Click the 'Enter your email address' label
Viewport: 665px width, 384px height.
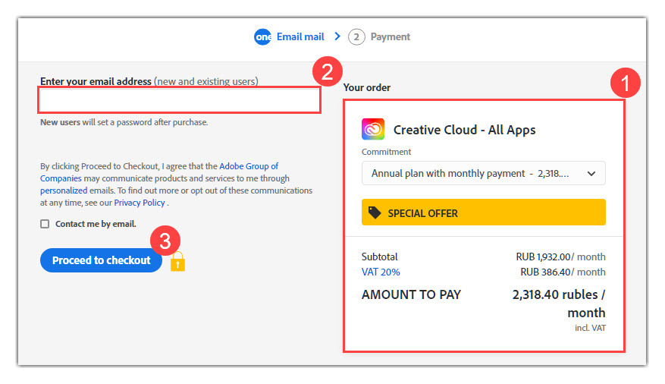coord(96,81)
